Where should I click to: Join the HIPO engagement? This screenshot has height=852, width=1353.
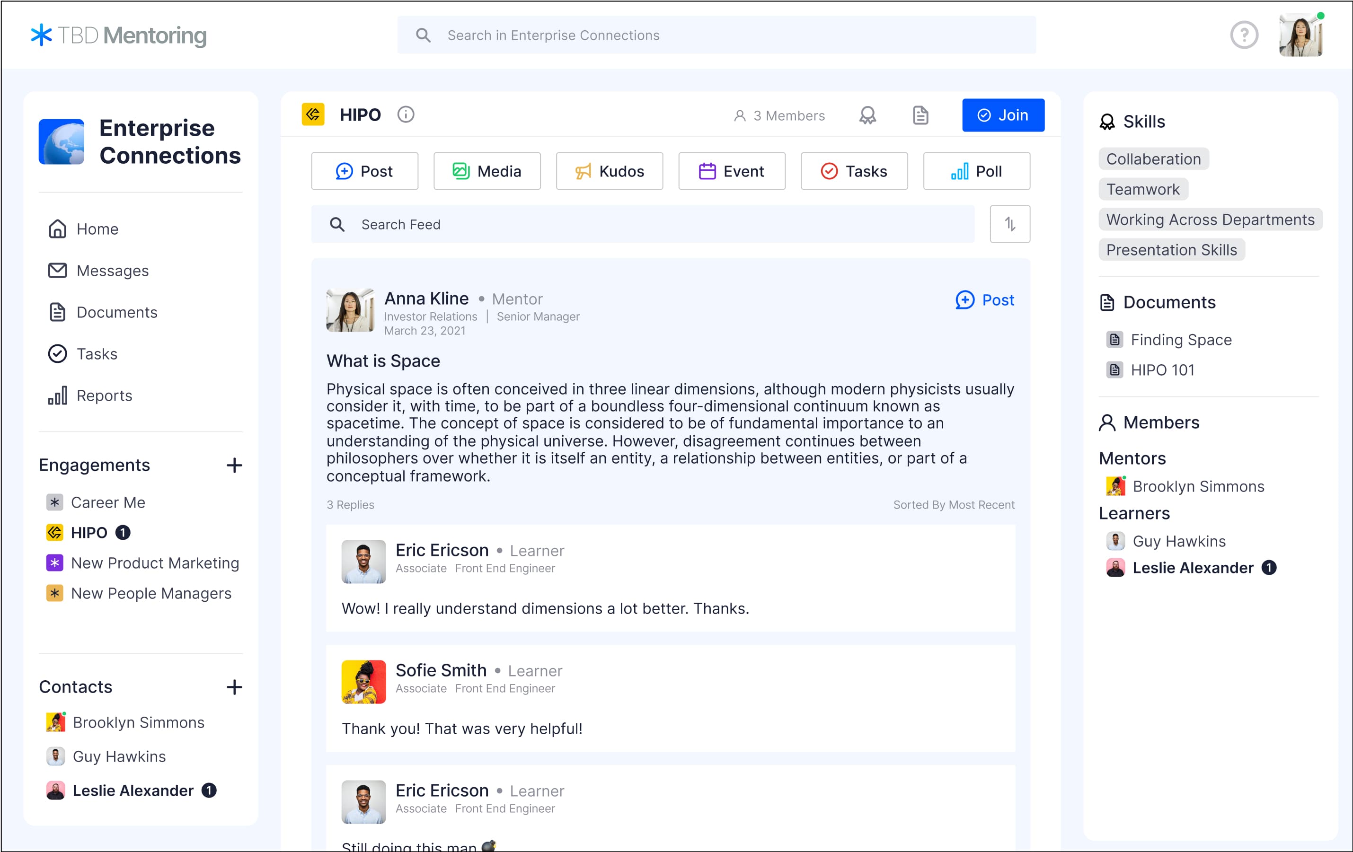(x=1003, y=115)
